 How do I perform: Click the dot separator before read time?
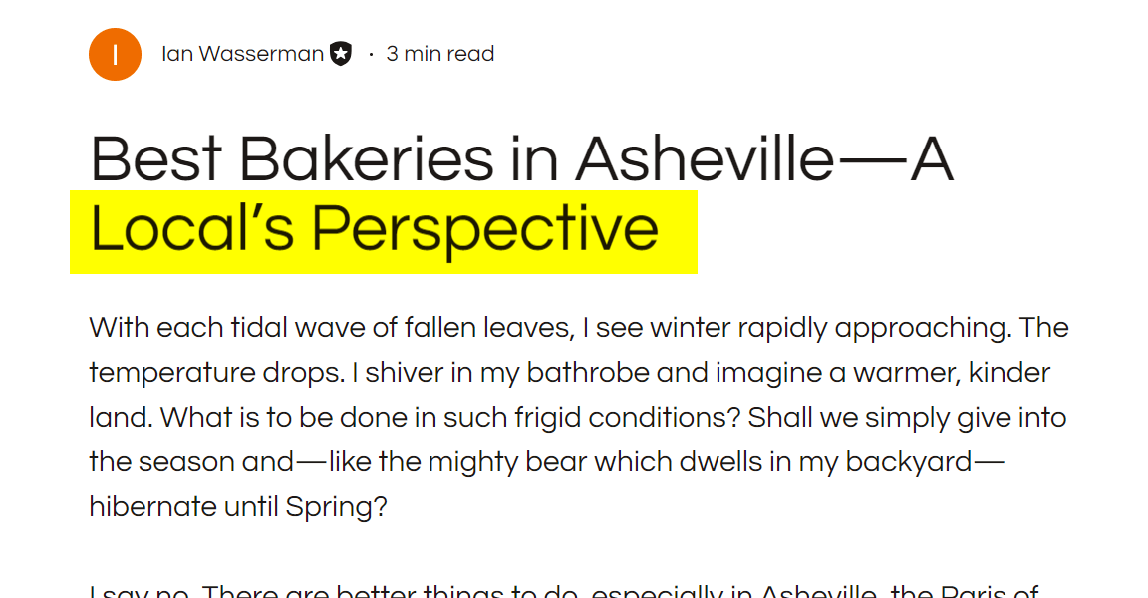371,54
